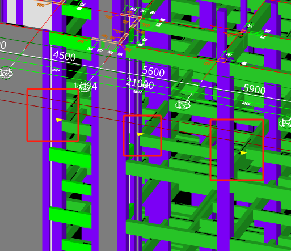Pick the yellow marker below the 21000 dimension
The width and height of the screenshot is (291, 251).
click(140, 134)
